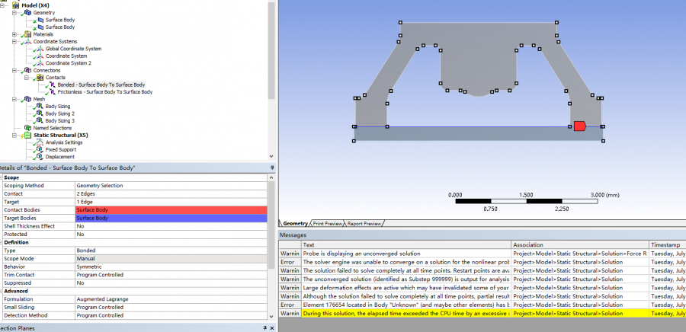Sort messages by the Text column
This screenshot has width=686, height=332.
[406, 245]
